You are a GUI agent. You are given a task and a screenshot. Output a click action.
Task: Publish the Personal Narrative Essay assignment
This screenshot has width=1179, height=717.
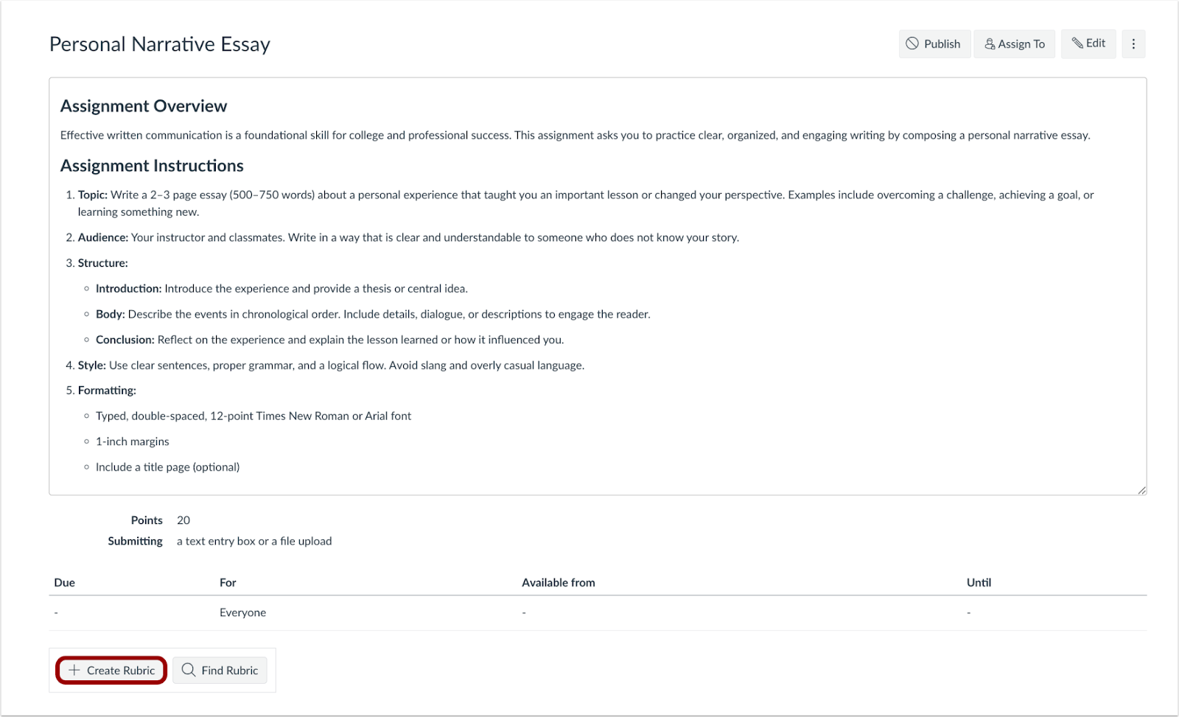934,43
